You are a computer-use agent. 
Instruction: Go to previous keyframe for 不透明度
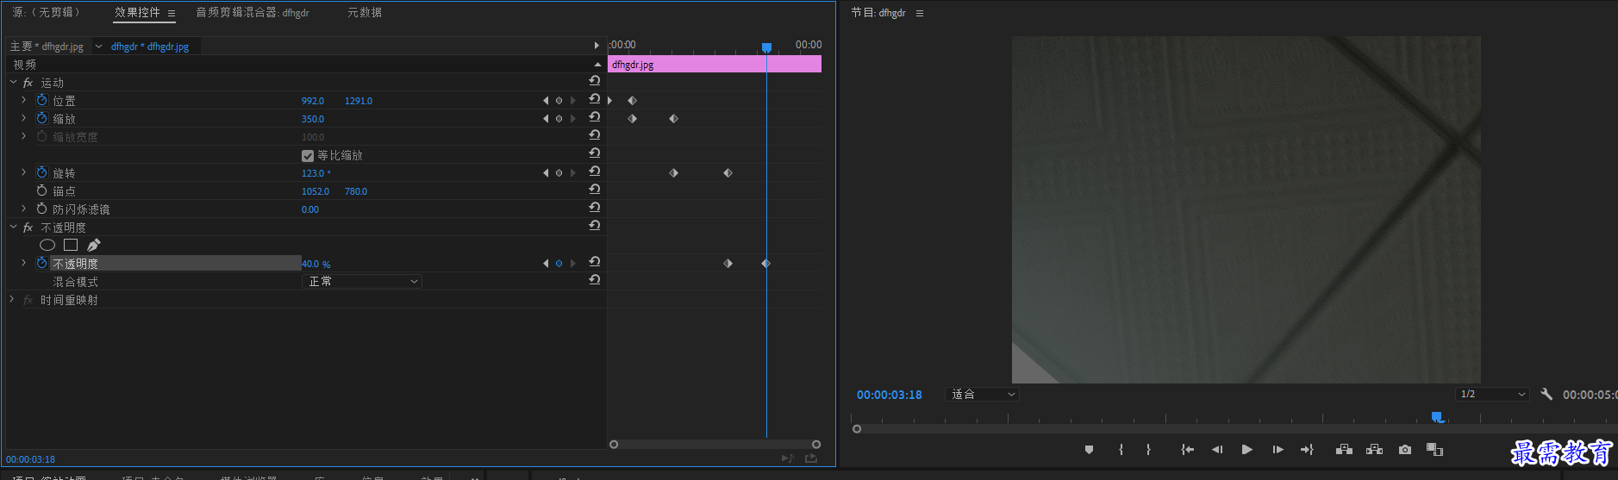(546, 264)
